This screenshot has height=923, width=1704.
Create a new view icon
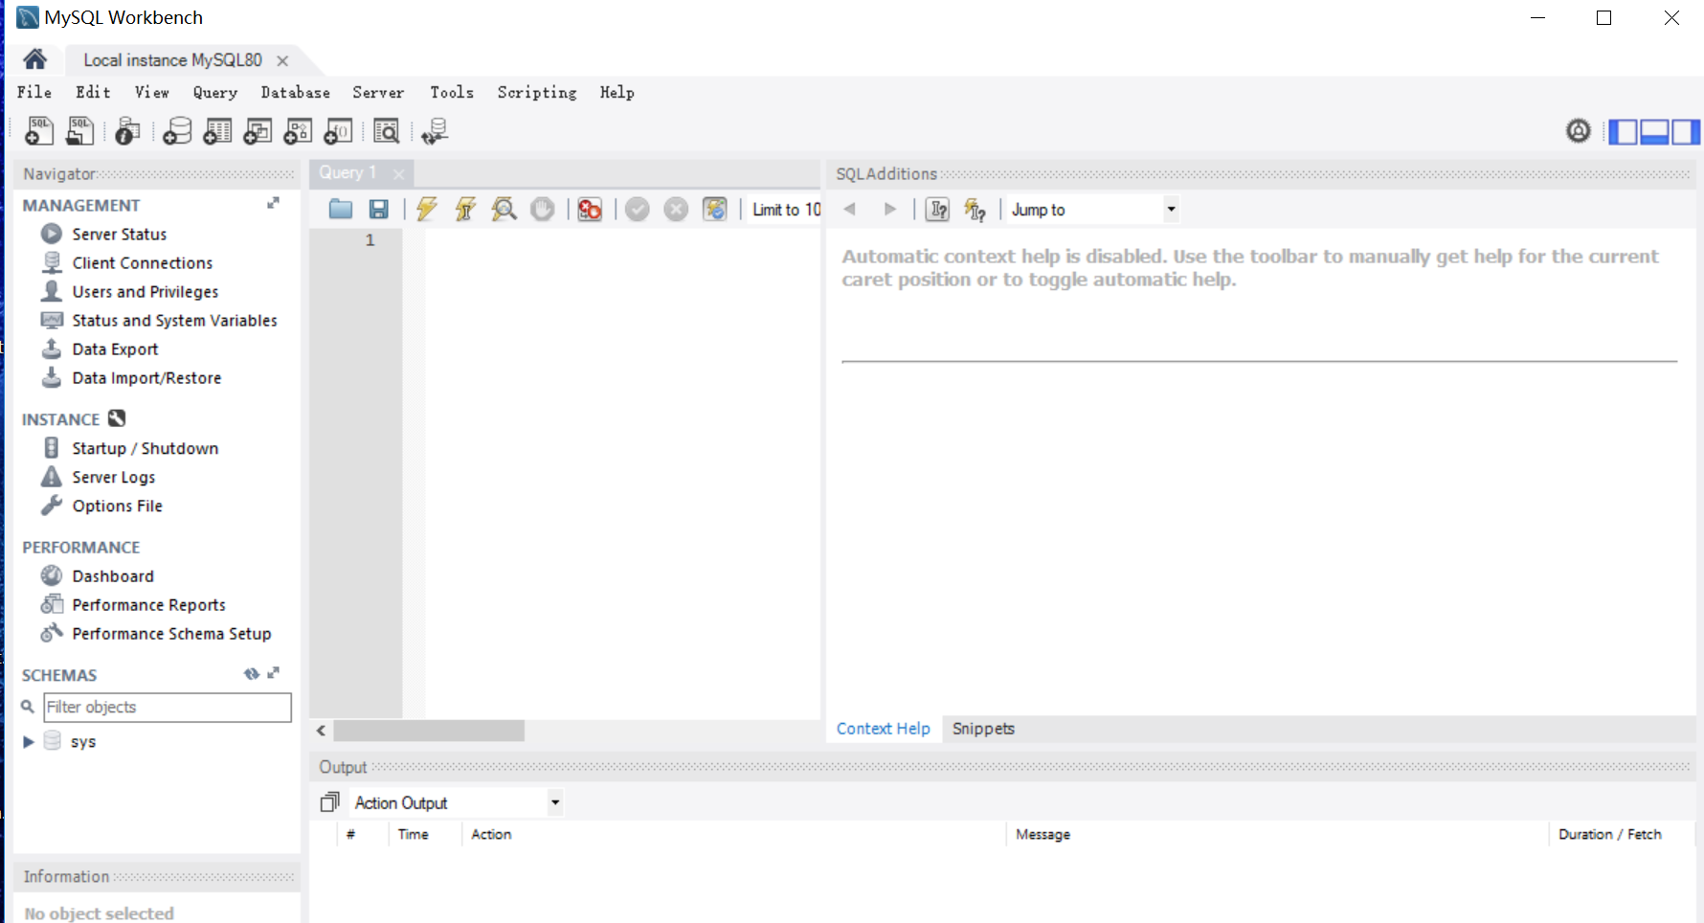pos(258,130)
